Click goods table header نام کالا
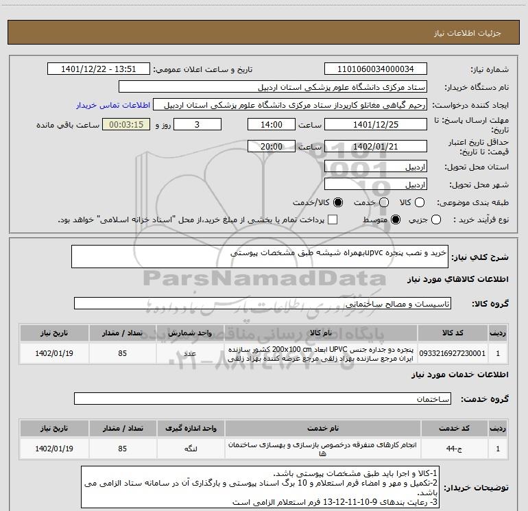Image resolution: width=528 pixels, height=511 pixels. (321, 333)
